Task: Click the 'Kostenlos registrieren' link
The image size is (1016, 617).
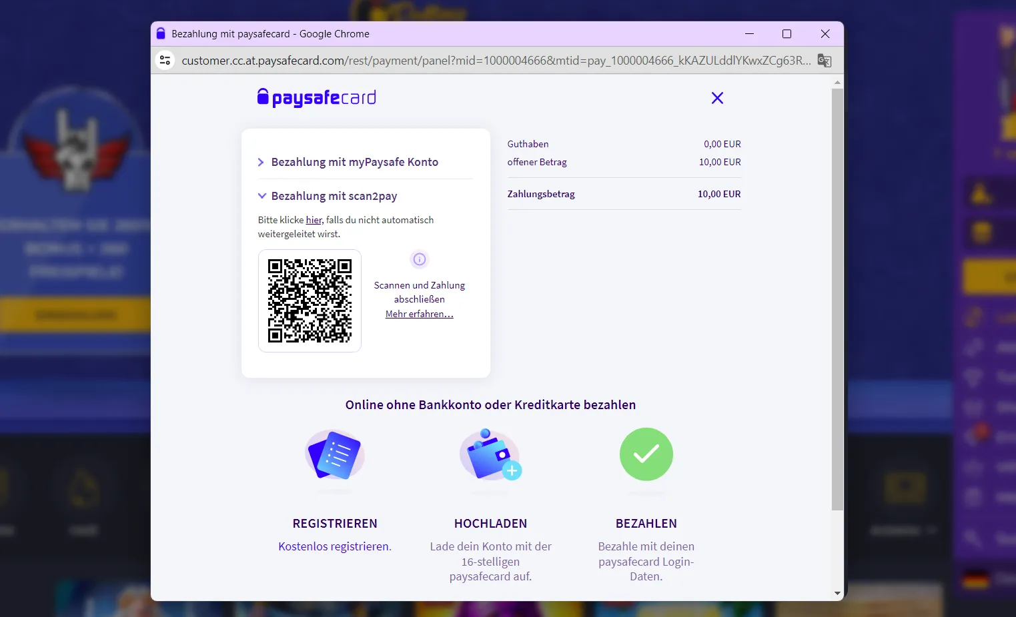Action: (x=334, y=546)
